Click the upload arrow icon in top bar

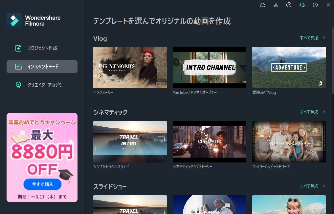pyautogui.click(x=289, y=5)
